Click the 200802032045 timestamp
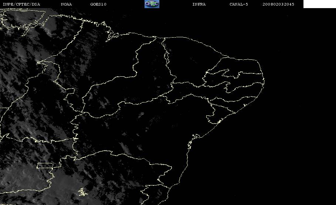Viewport: 336px width, 205px height. tap(278, 4)
